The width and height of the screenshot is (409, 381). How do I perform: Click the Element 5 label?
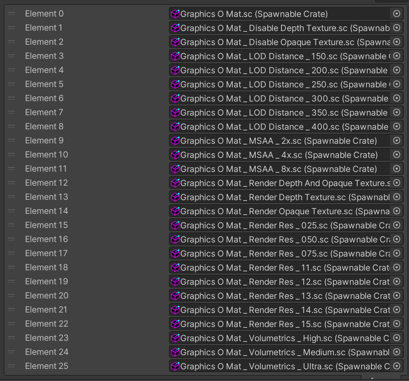click(x=44, y=84)
